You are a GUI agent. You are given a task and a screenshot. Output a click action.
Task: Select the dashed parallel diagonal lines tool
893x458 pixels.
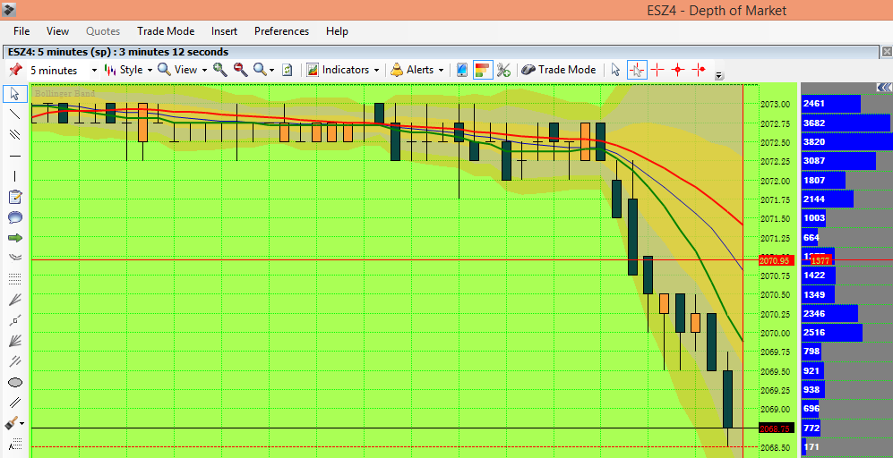coord(15,361)
